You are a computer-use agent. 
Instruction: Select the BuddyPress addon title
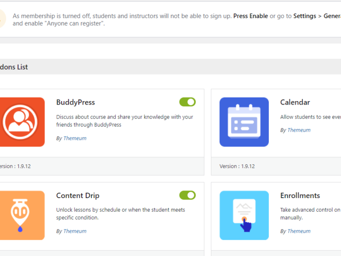click(x=75, y=102)
